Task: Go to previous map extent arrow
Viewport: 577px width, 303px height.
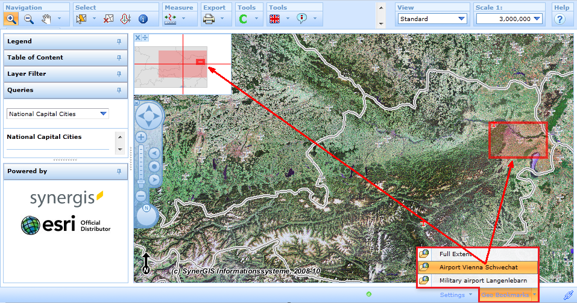Action: 154,153
